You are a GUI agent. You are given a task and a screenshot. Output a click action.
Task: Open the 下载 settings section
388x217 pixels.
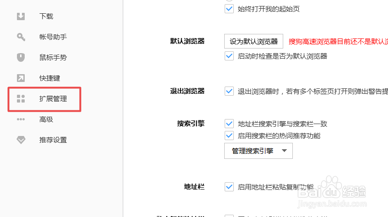(x=46, y=16)
